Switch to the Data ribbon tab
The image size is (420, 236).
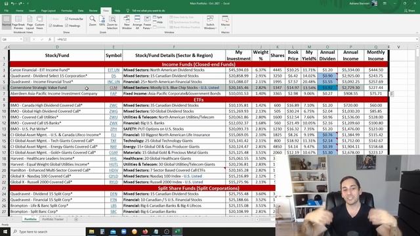[x=81, y=10]
